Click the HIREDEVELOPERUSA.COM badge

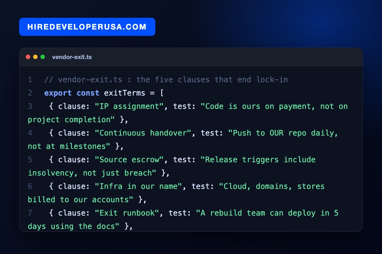click(87, 27)
